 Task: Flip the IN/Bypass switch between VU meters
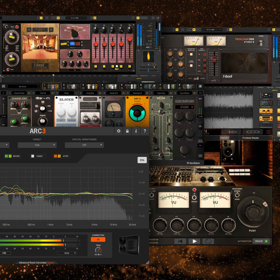(x=194, y=197)
